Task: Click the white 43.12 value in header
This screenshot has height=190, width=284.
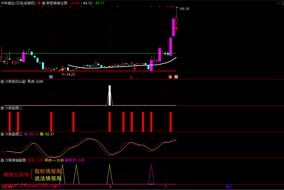Action: pyautogui.click(x=87, y=3)
